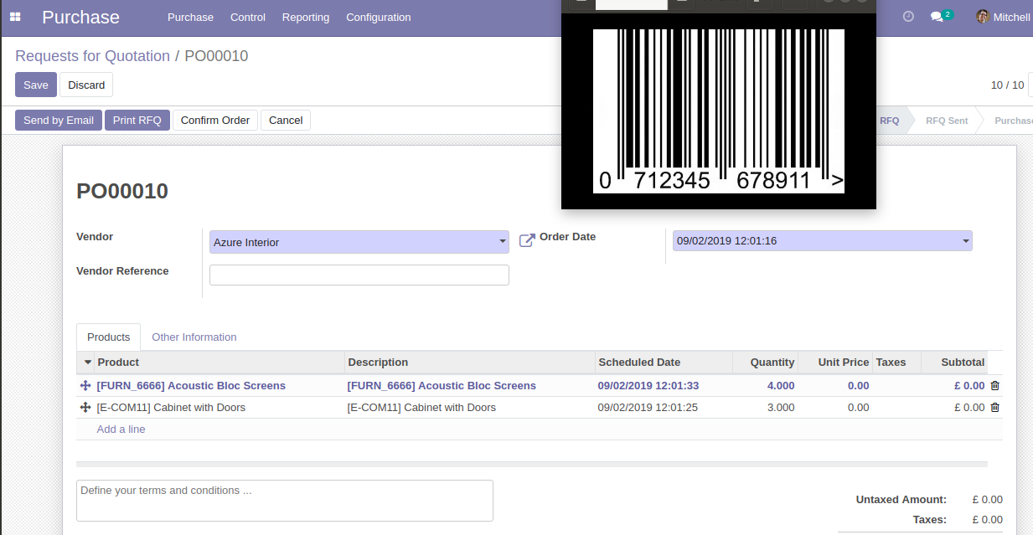Click Send by Email

coord(59,121)
